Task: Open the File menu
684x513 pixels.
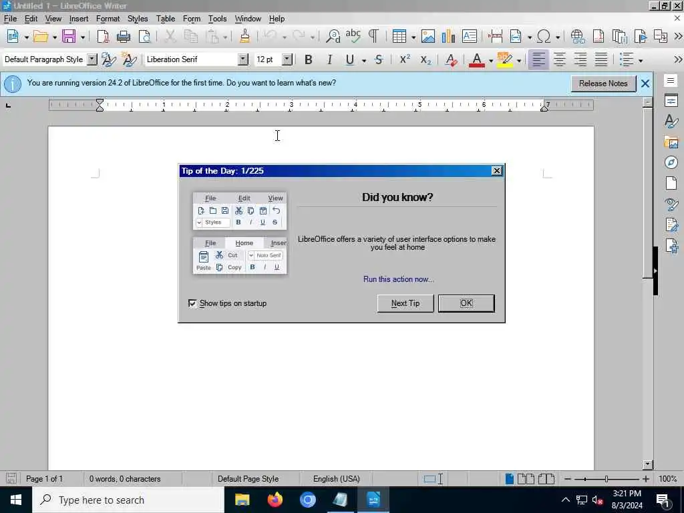Action: [10, 19]
